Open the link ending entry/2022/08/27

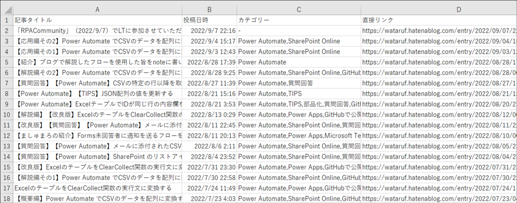(x=439, y=83)
